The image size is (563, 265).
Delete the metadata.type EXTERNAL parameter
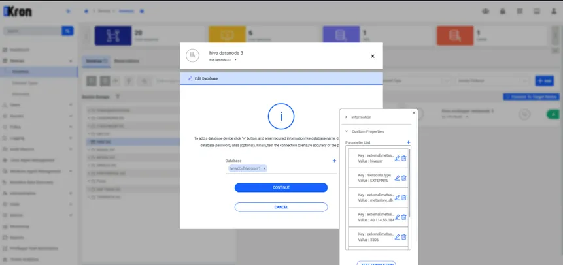pos(403,178)
